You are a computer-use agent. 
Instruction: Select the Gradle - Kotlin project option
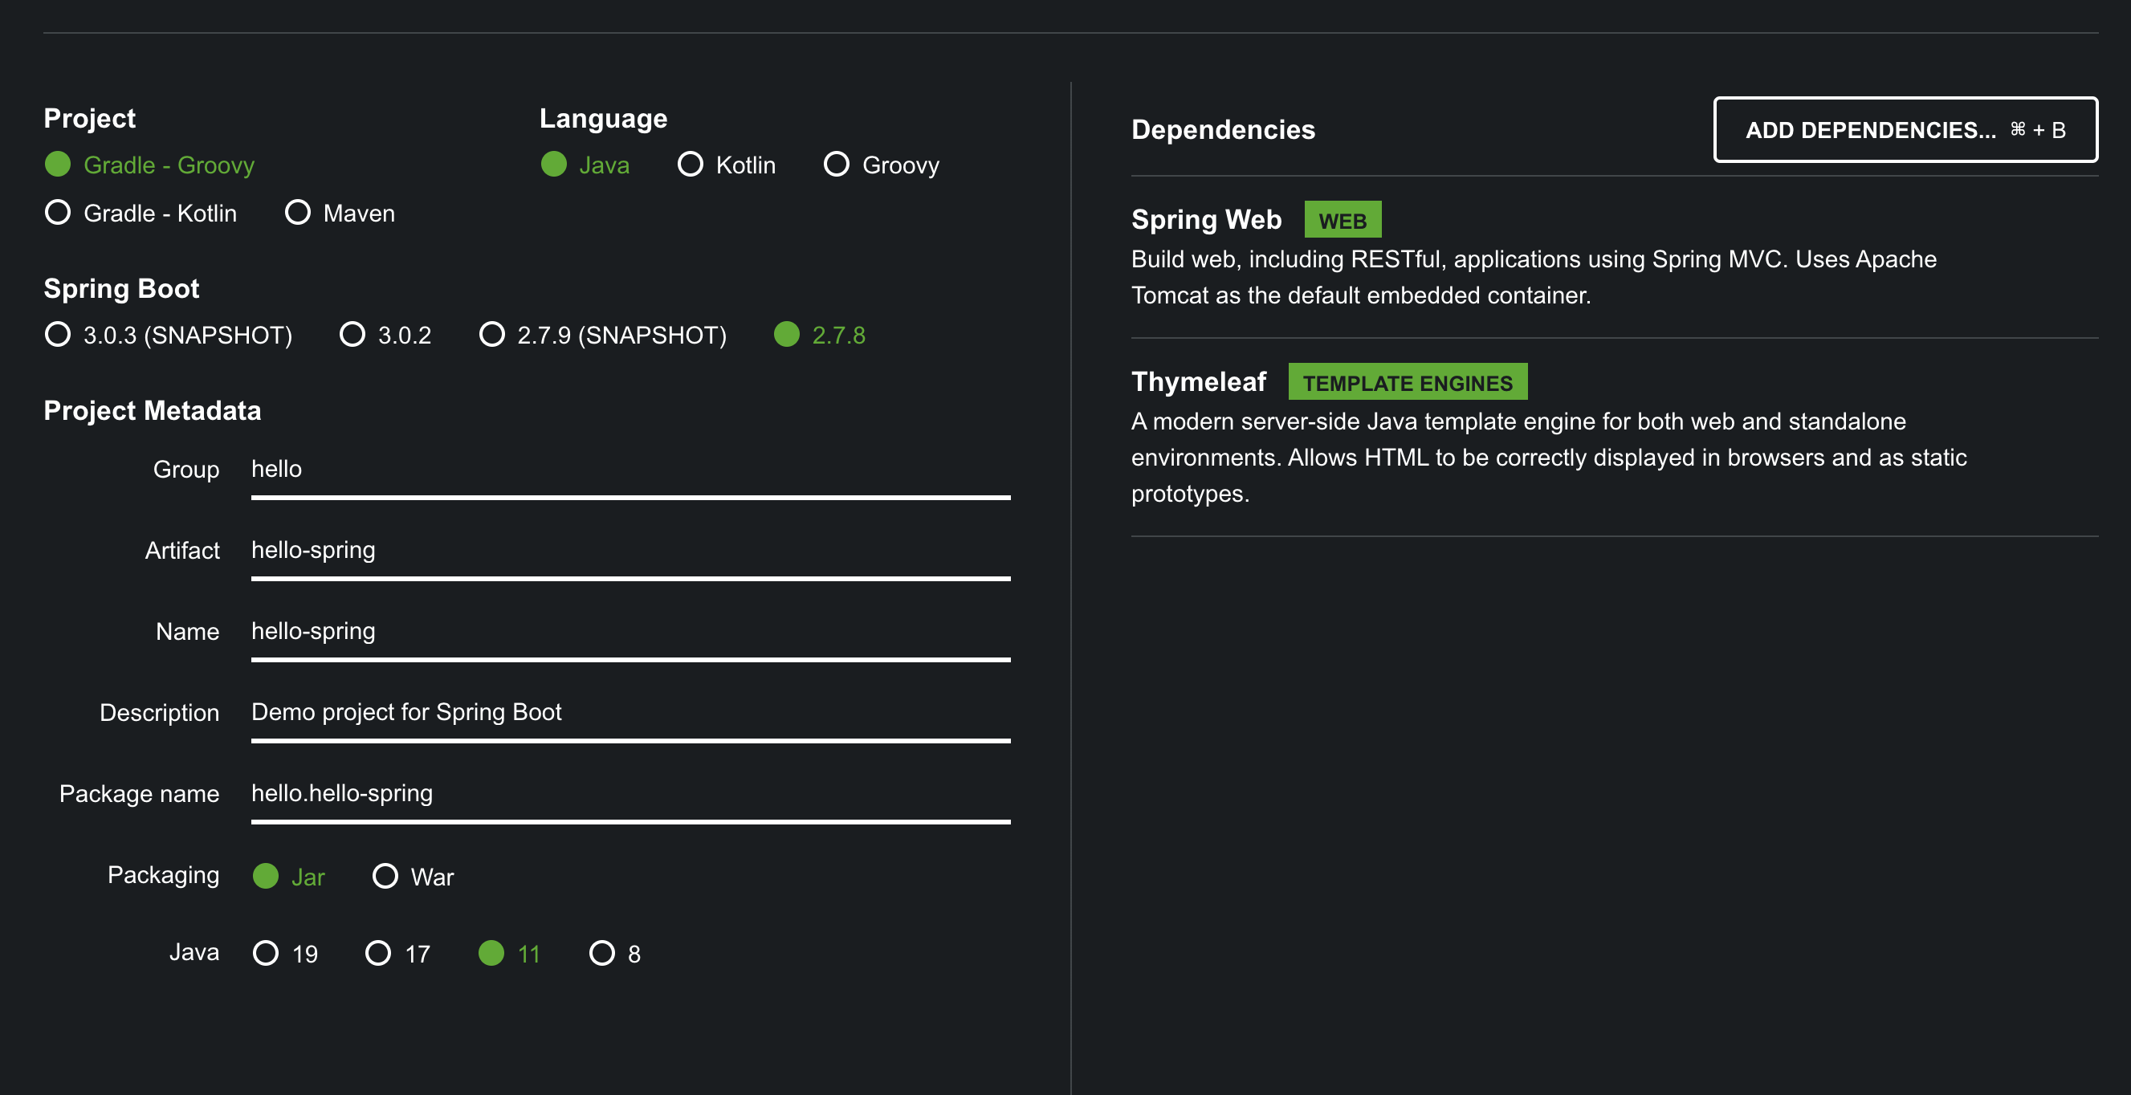141,213
